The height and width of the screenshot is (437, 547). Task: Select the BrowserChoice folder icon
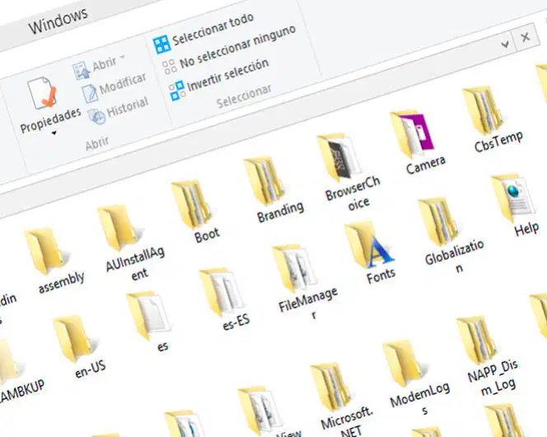coord(339,158)
